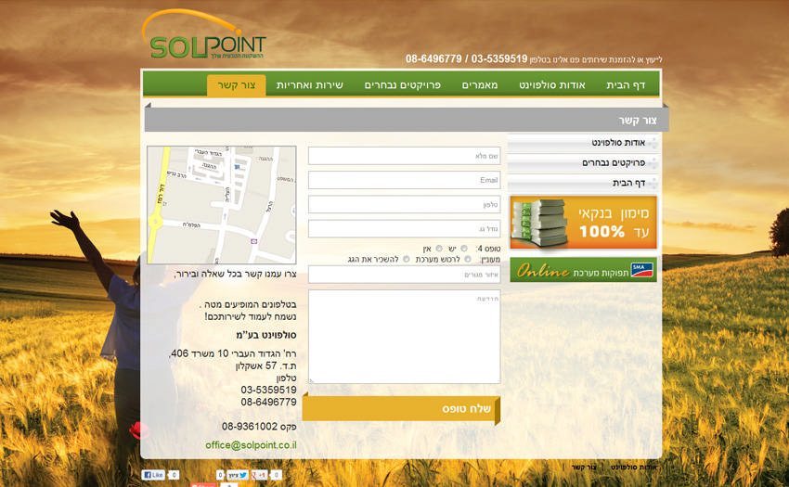Click into the Email input field
Viewport: 789px width, 487px height.
[404, 180]
